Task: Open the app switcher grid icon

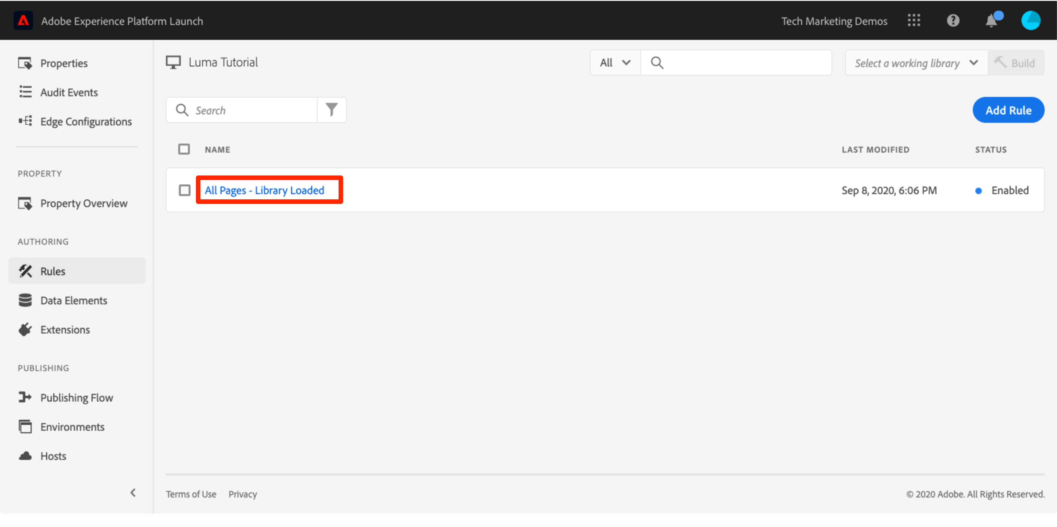Action: [x=913, y=20]
